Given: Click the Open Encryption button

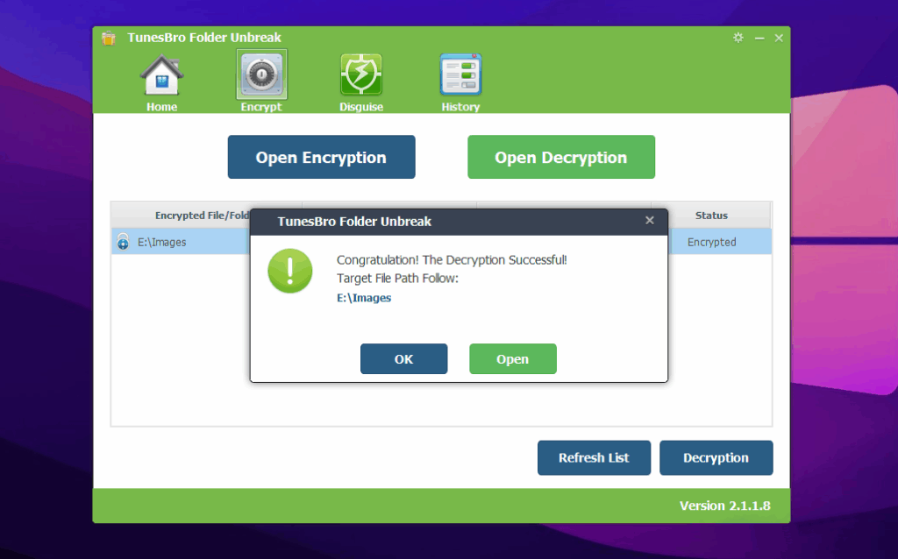Looking at the screenshot, I should [321, 158].
